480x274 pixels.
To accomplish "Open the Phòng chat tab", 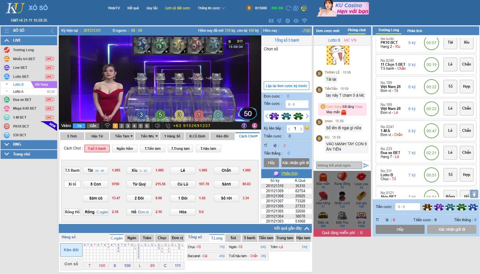I will (x=357, y=30).
